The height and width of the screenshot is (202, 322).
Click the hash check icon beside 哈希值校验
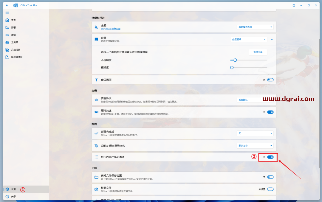point(7,57)
